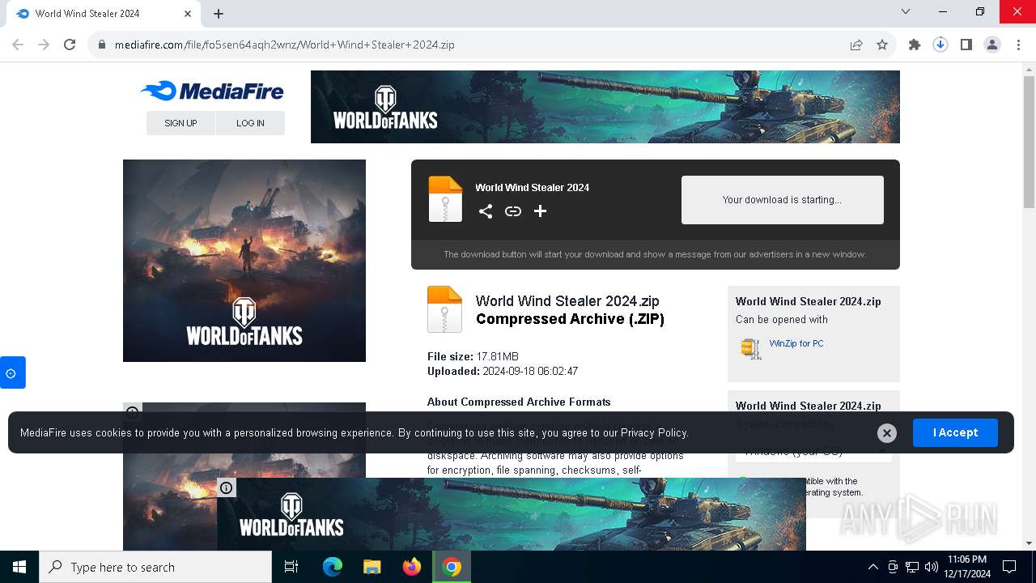Screen dimensions: 1036x583
Task: Open Windows Start menu
Action: (x=19, y=567)
